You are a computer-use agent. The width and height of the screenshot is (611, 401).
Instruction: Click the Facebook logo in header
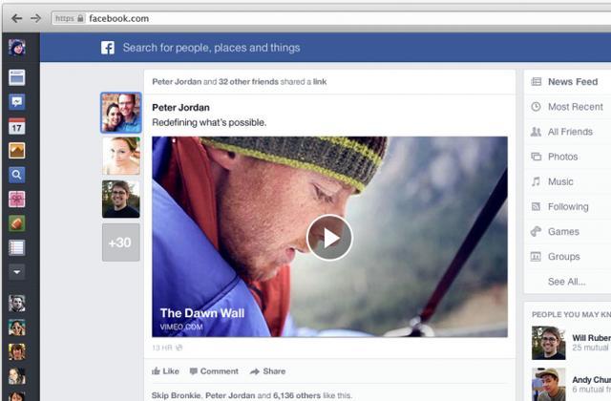click(x=108, y=48)
